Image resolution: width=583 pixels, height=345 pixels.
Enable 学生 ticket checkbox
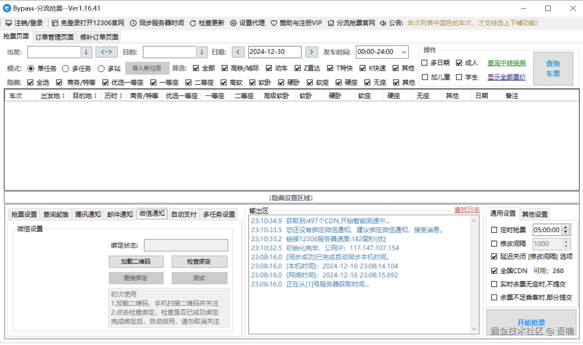coord(459,77)
